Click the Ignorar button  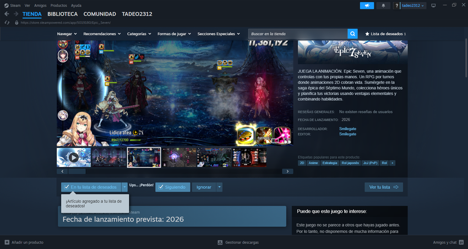(204, 187)
